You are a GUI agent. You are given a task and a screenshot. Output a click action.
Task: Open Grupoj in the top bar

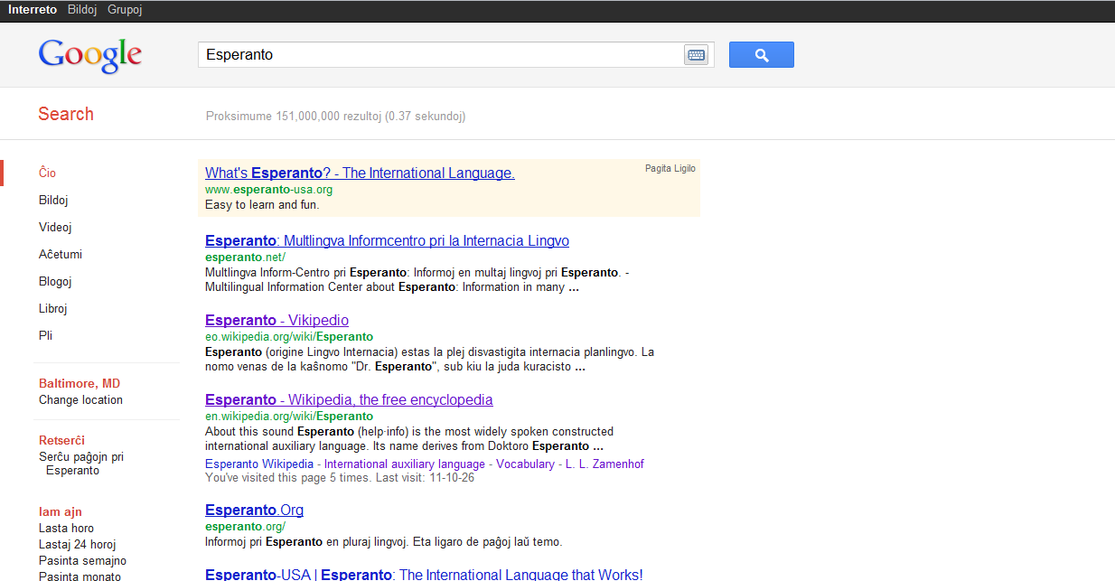point(125,10)
